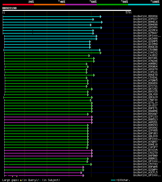Open hit UniRef100_Q75KA7
162x182 pixels.
coord(145,33)
